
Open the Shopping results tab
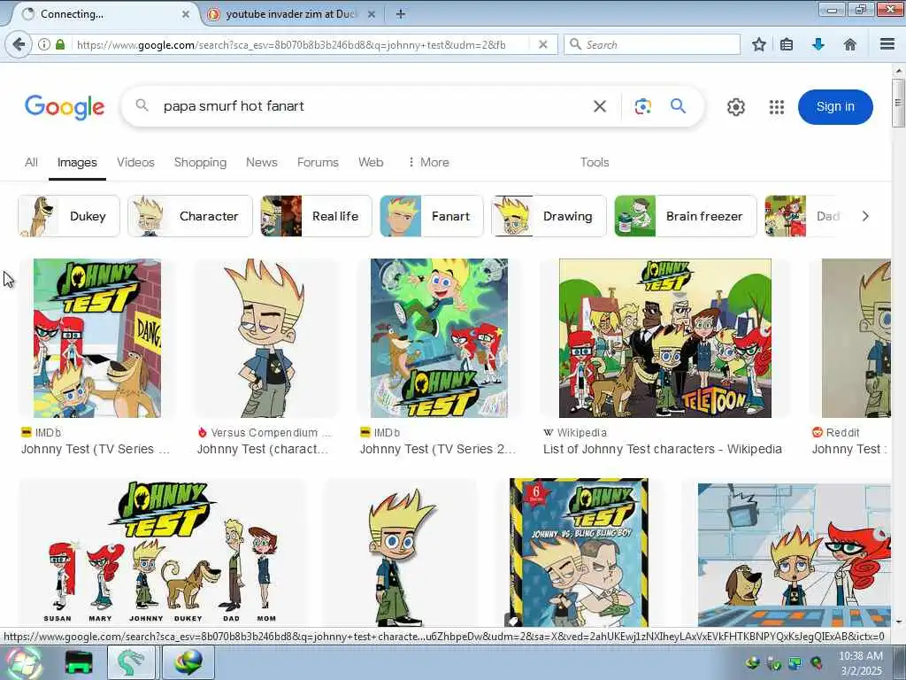tap(201, 163)
